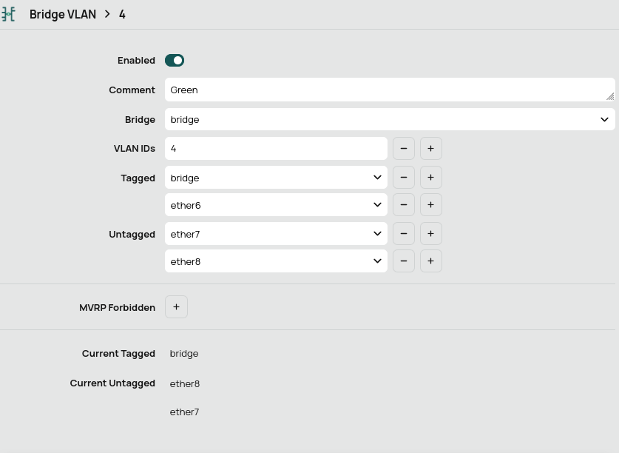Remove tagged bridge entry with minus
The width and height of the screenshot is (619, 453).
click(403, 178)
